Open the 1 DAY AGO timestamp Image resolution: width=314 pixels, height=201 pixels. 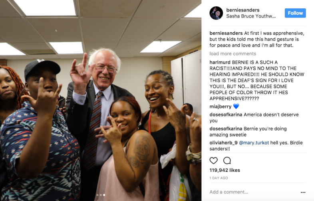[x=219, y=178]
